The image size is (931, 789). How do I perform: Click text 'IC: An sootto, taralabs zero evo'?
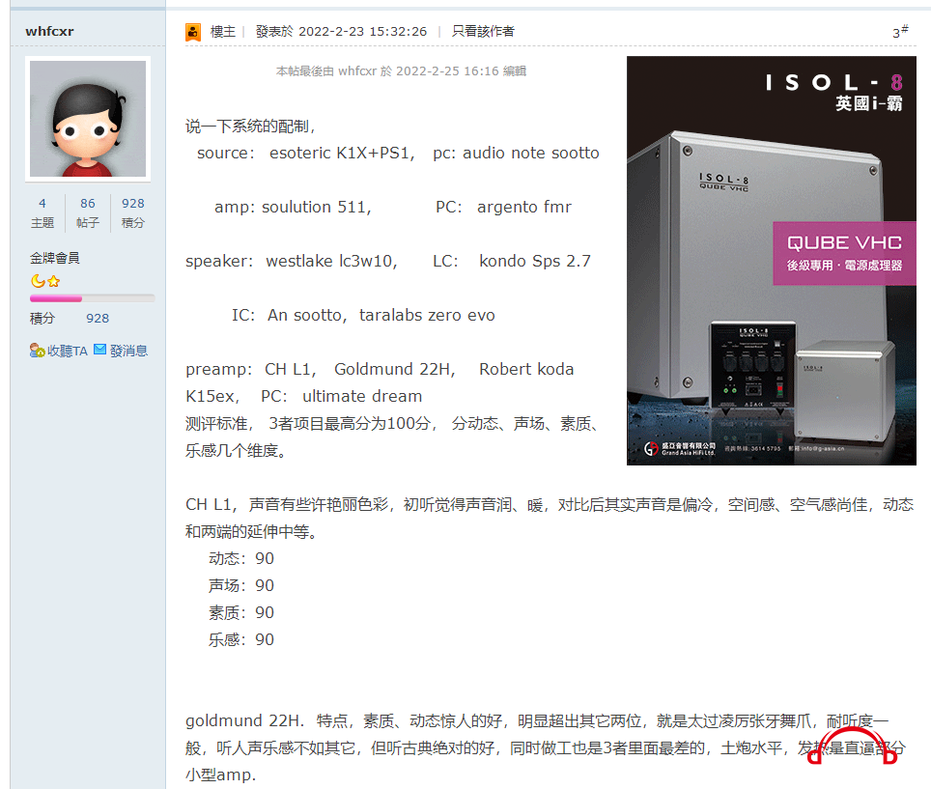[363, 315]
